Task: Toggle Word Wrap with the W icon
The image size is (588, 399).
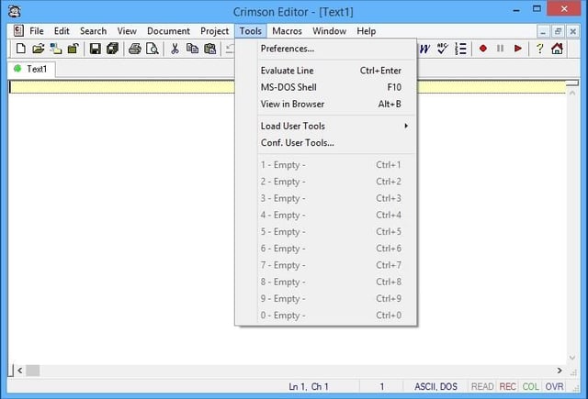Action: tap(424, 49)
